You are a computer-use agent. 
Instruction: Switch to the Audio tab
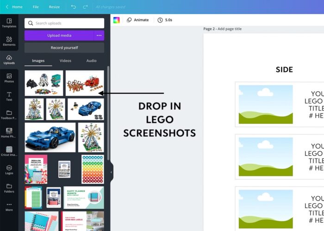[x=92, y=61]
